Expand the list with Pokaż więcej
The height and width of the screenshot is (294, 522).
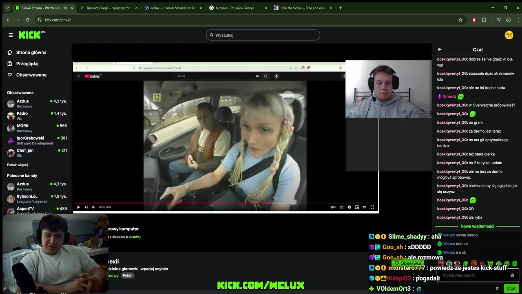point(17,165)
